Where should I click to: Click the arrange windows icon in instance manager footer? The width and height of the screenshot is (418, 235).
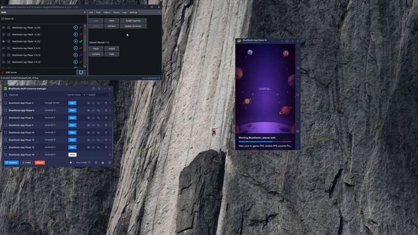click(x=96, y=163)
